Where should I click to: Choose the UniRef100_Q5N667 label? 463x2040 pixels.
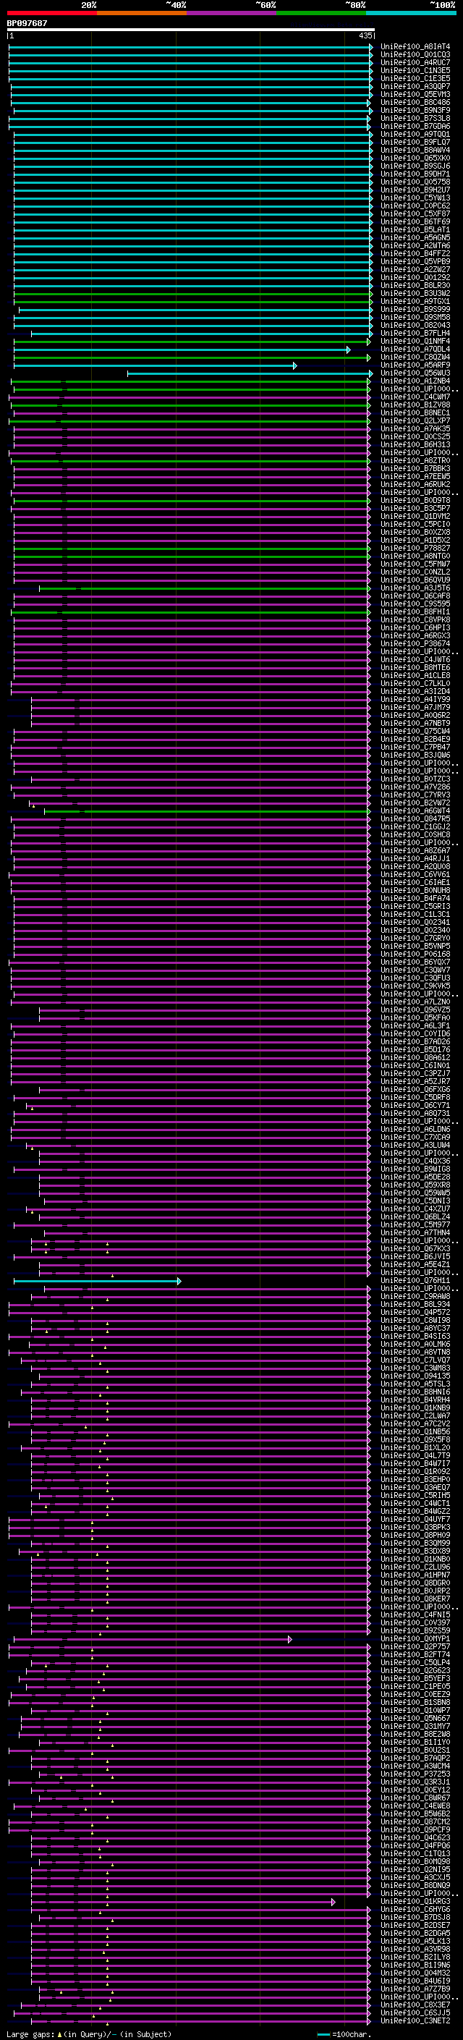pyautogui.click(x=415, y=1719)
